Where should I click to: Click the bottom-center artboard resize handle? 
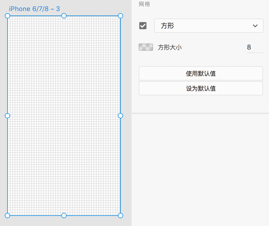coord(64,215)
